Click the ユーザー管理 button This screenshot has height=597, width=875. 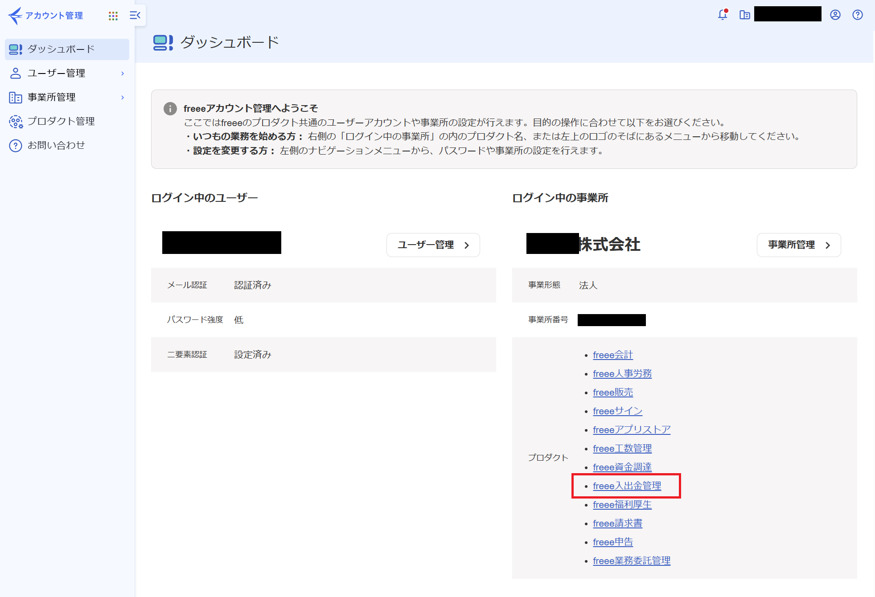click(433, 245)
